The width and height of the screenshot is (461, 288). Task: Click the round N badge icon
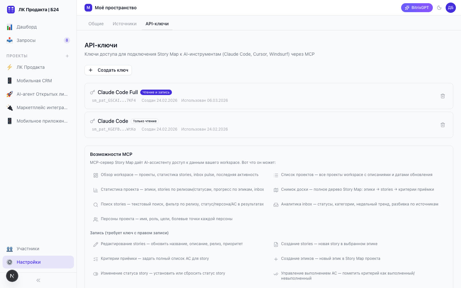click(12, 276)
